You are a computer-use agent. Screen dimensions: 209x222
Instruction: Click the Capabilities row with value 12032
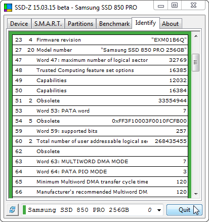coord(100,81)
